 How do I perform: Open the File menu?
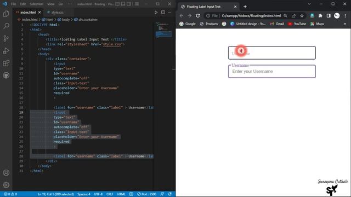click(x=13, y=4)
